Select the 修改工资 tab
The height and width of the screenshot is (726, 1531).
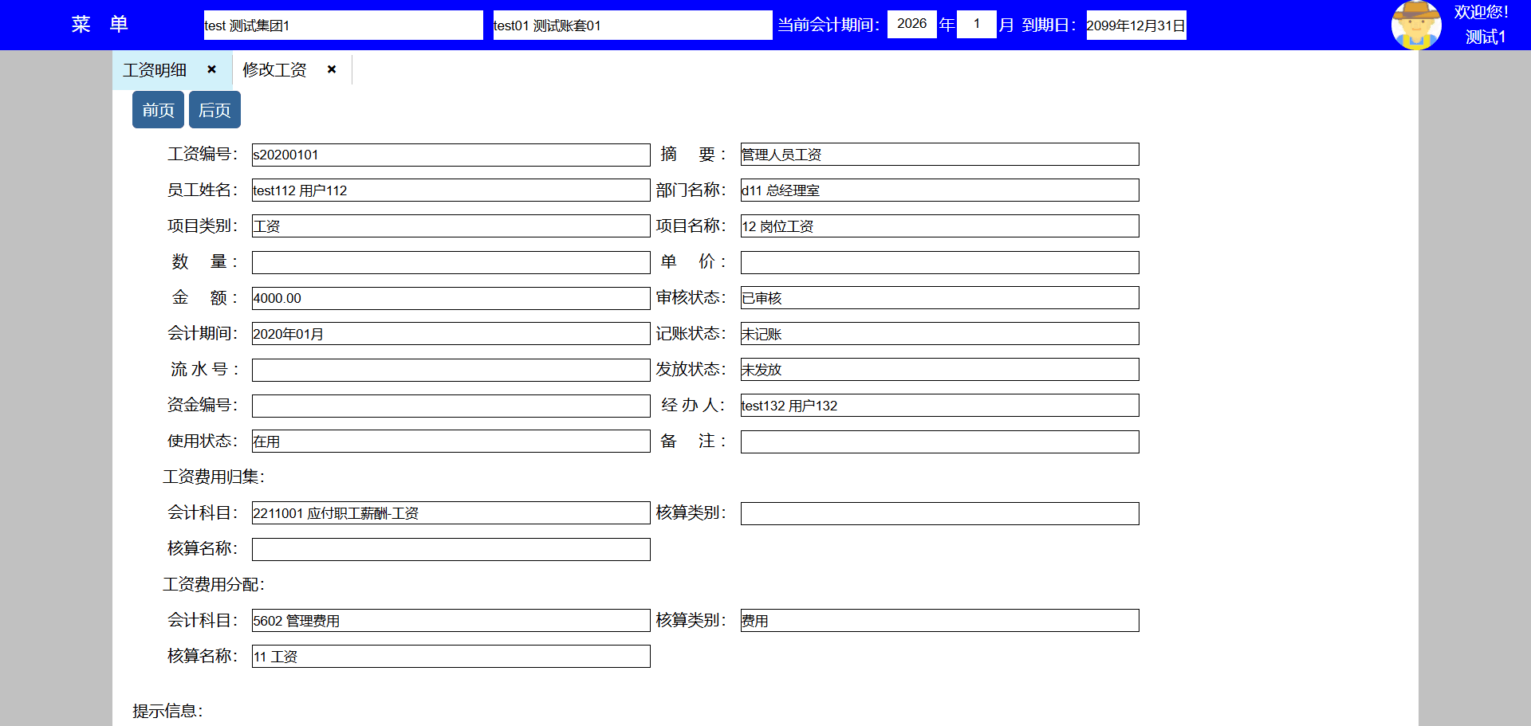275,70
